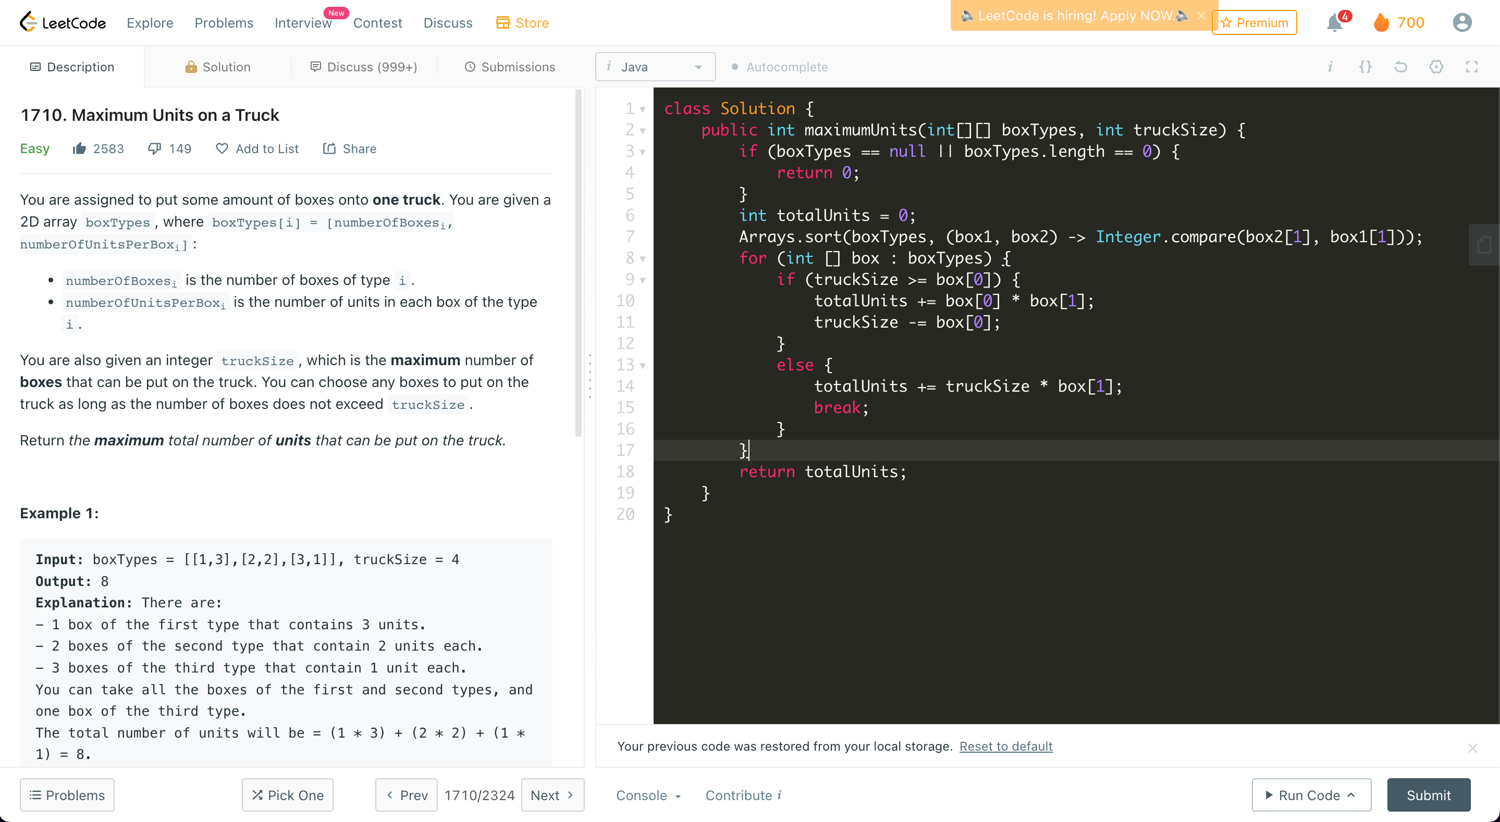The image size is (1500, 822).
Task: Click the Reset to default link
Action: tap(1005, 746)
